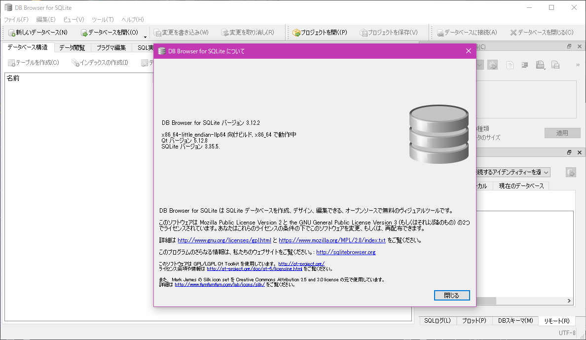Click the DB Browser for SQLite title bar icon
This screenshot has height=340, width=586.
pos(8,7)
